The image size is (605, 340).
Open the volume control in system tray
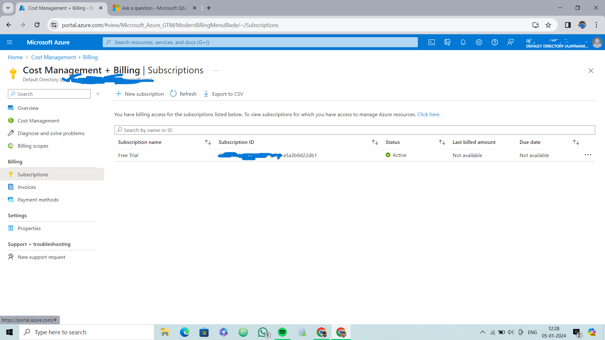(510, 332)
